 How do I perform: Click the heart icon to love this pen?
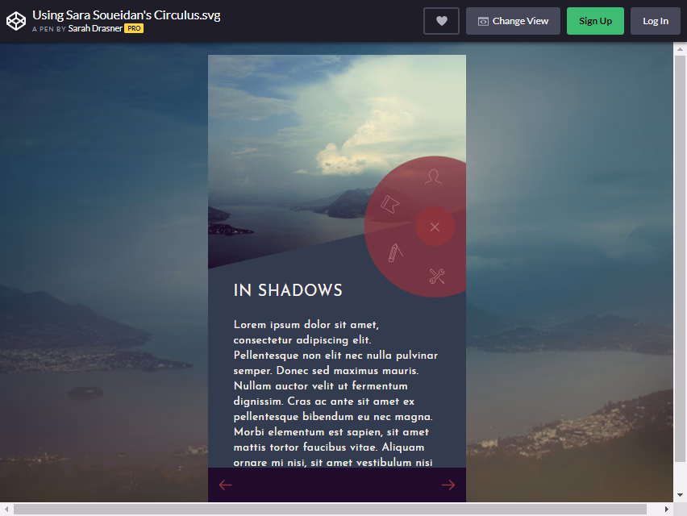[441, 21]
